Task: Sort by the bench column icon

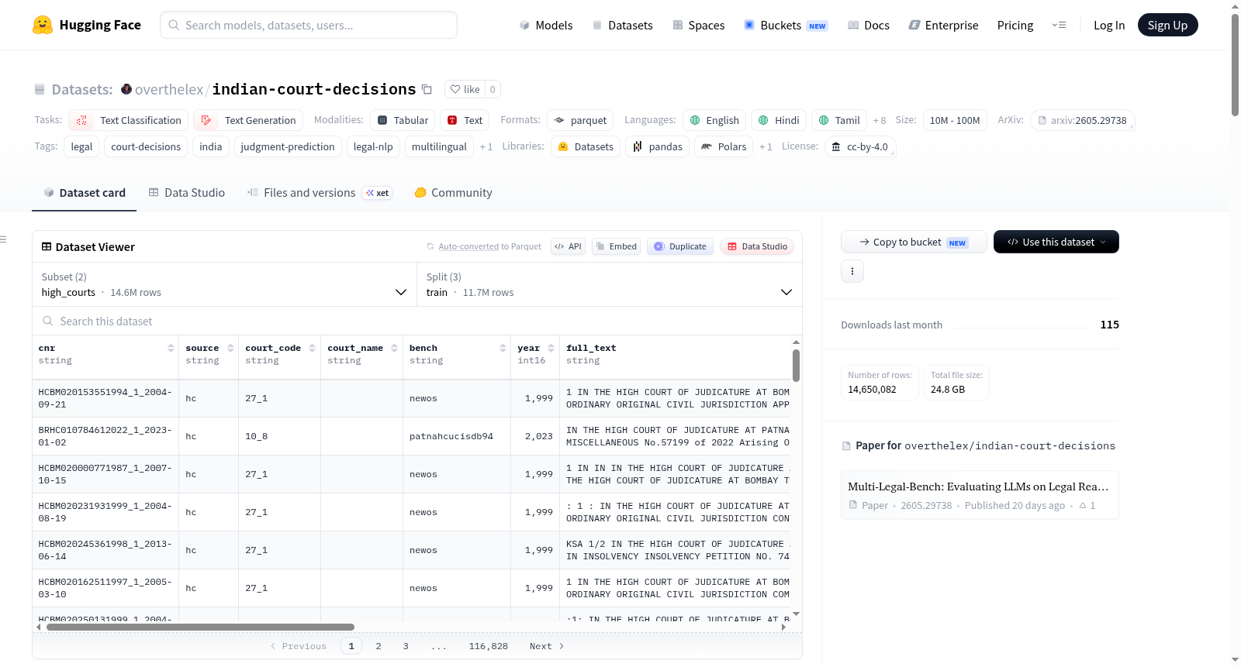Action: pos(503,348)
